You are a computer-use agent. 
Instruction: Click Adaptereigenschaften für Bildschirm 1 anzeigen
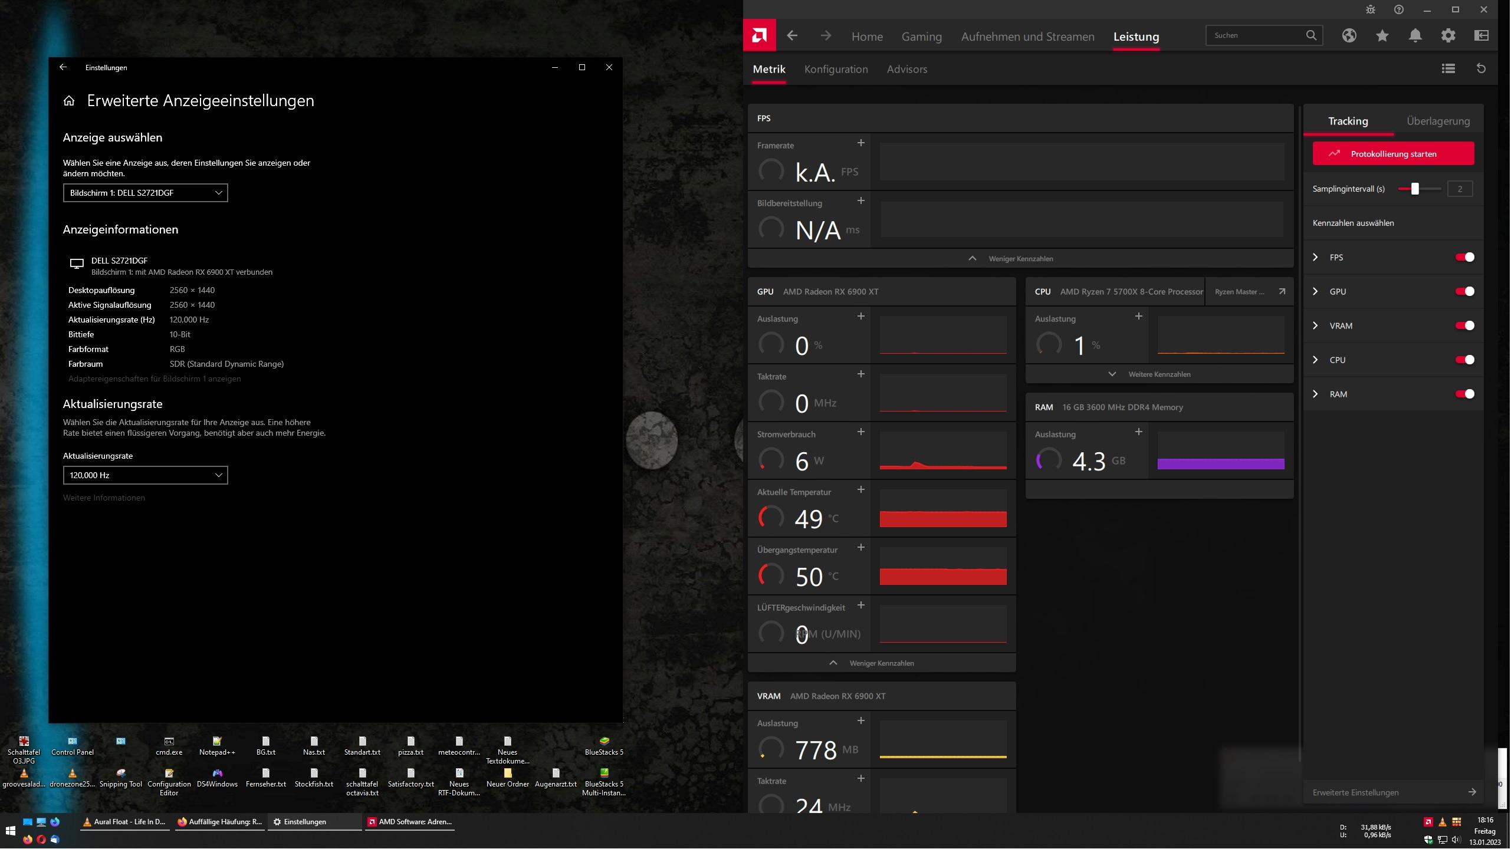[x=155, y=379]
